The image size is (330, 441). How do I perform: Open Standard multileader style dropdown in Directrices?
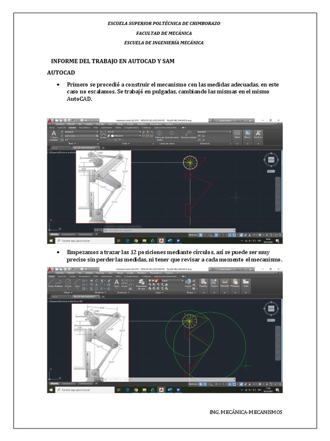214,132
